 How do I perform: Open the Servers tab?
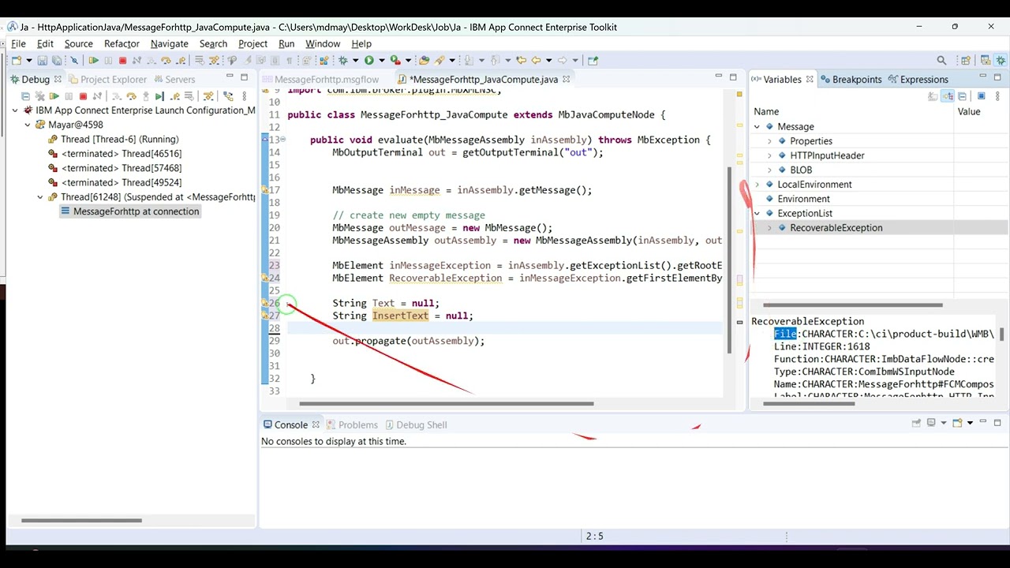point(174,79)
